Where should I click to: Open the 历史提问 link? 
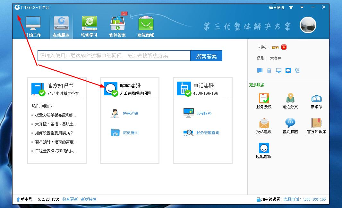point(131,132)
